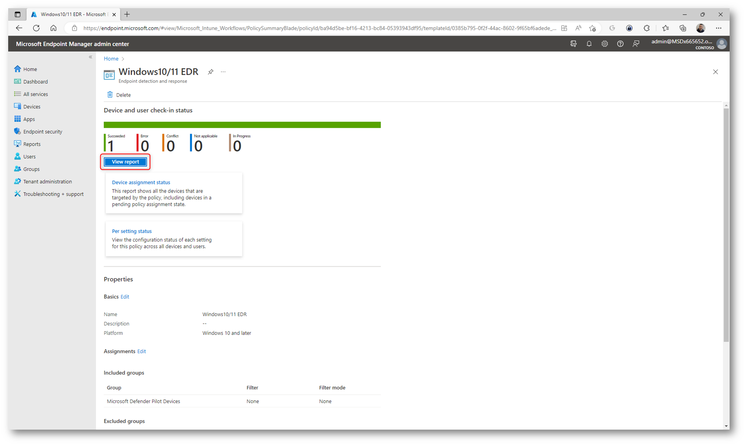Open the Per setting status report
The width and height of the screenshot is (746, 446).
click(x=132, y=231)
